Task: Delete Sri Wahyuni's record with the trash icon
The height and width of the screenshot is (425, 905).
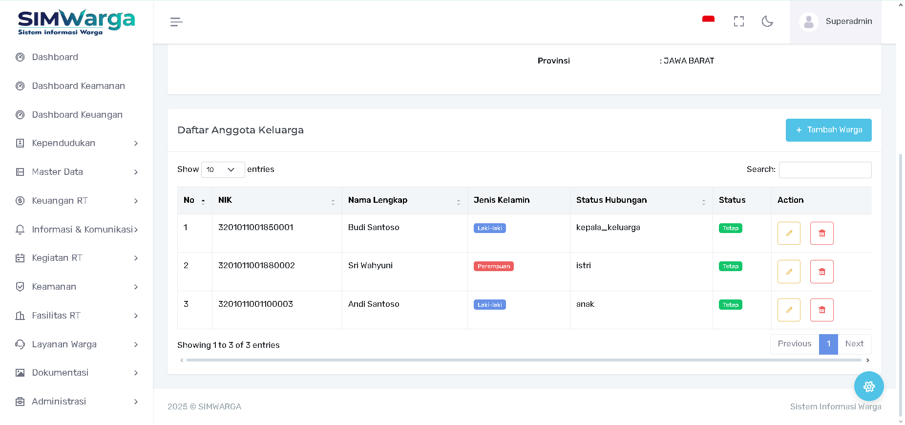Action: pyautogui.click(x=821, y=272)
